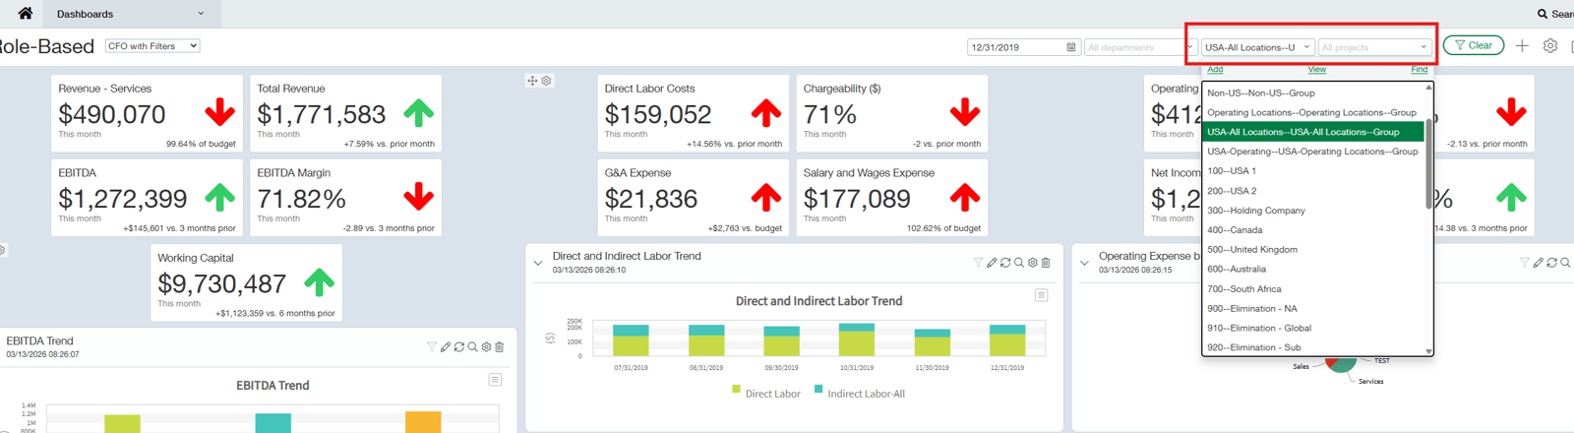Select 100--USA 1 location
The image size is (1574, 433).
(1313, 171)
